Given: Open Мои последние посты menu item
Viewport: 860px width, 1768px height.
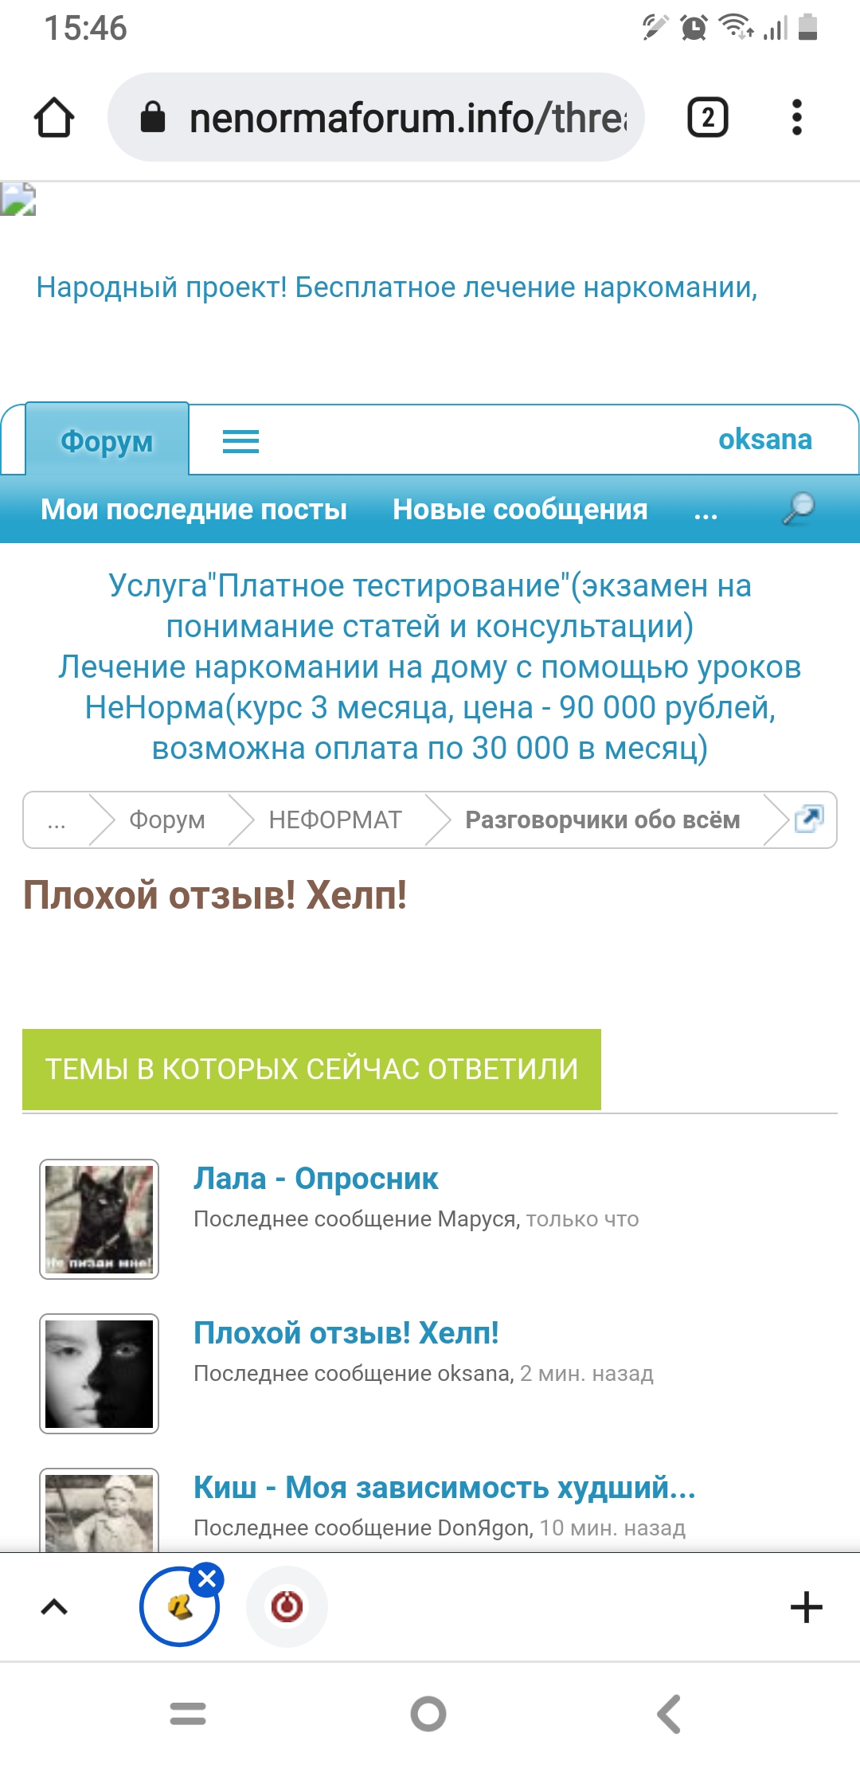Looking at the screenshot, I should [193, 509].
